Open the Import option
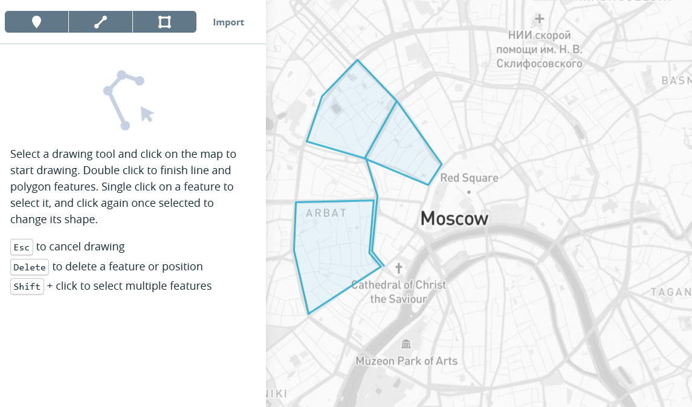Image resolution: width=692 pixels, height=407 pixels. click(228, 22)
